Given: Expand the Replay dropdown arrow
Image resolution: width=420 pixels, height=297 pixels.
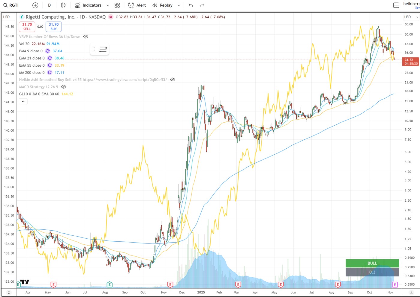Looking at the screenshot, I should pyautogui.click(x=179, y=5).
